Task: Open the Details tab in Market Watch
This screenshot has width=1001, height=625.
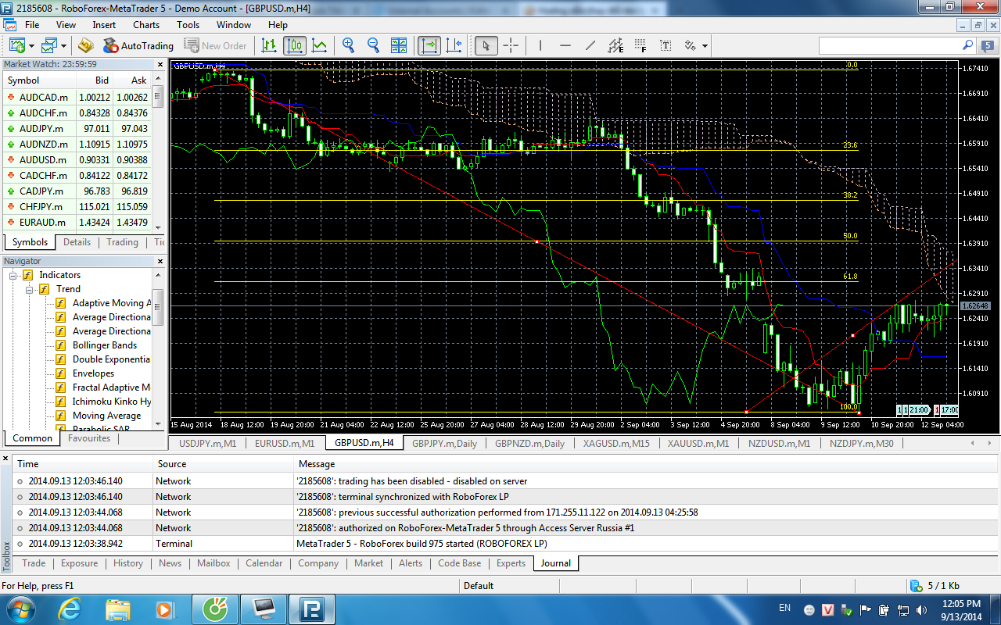Action: (77, 242)
